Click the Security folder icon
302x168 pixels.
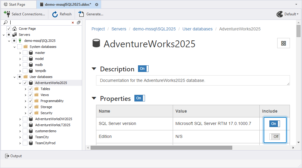click(37, 113)
